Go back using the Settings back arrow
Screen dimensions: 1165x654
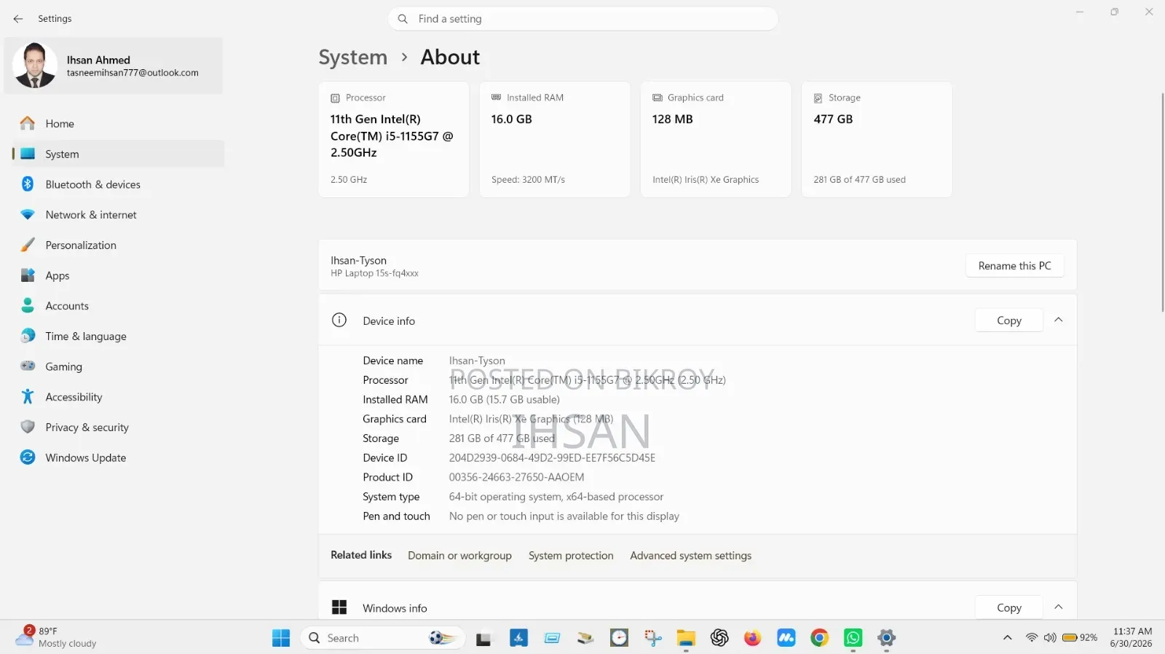(x=18, y=19)
